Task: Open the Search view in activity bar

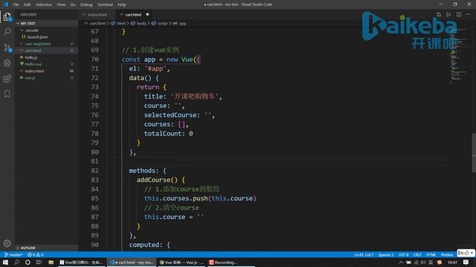Action: (7, 32)
